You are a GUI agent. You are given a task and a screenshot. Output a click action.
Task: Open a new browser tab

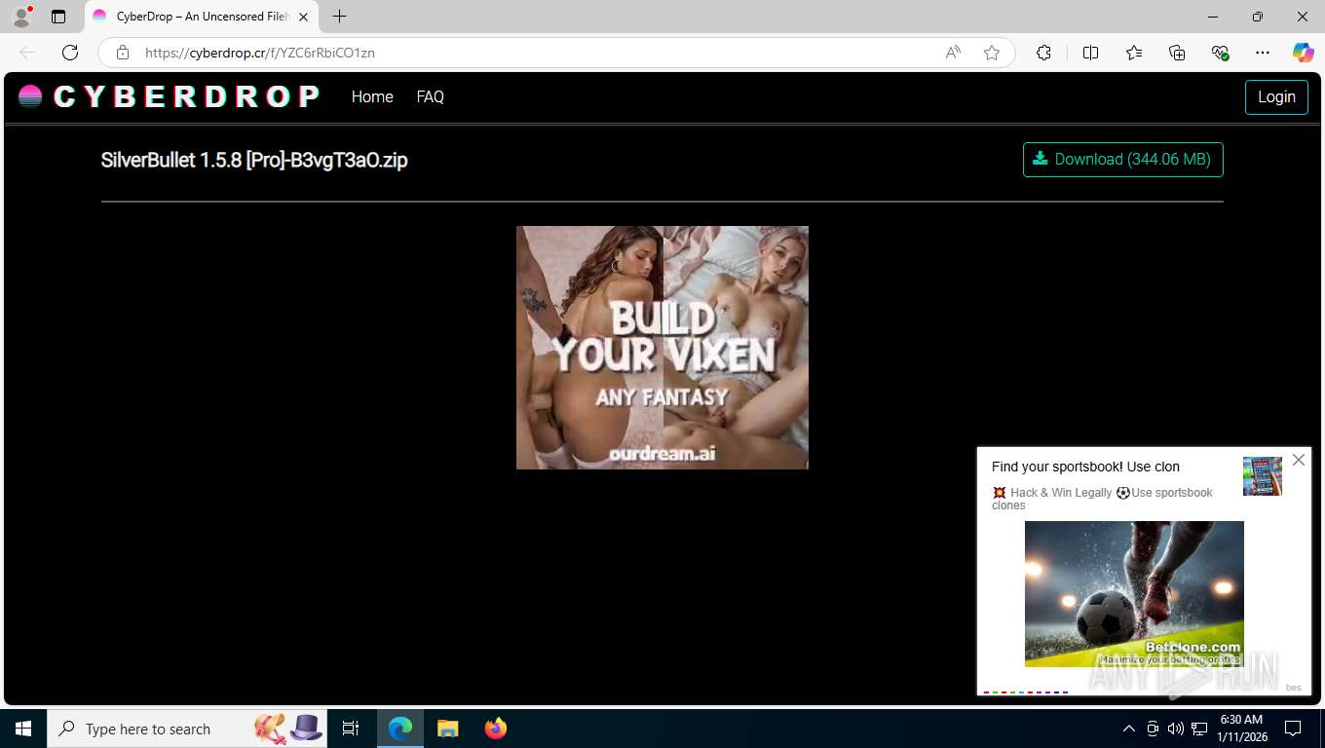click(x=339, y=17)
